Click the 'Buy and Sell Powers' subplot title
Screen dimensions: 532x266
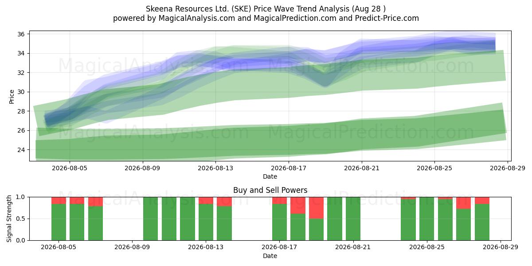[270, 190]
